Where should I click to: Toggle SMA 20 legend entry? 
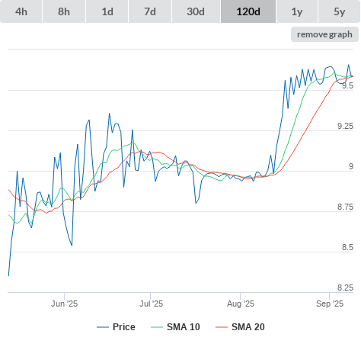pyautogui.click(x=248, y=327)
